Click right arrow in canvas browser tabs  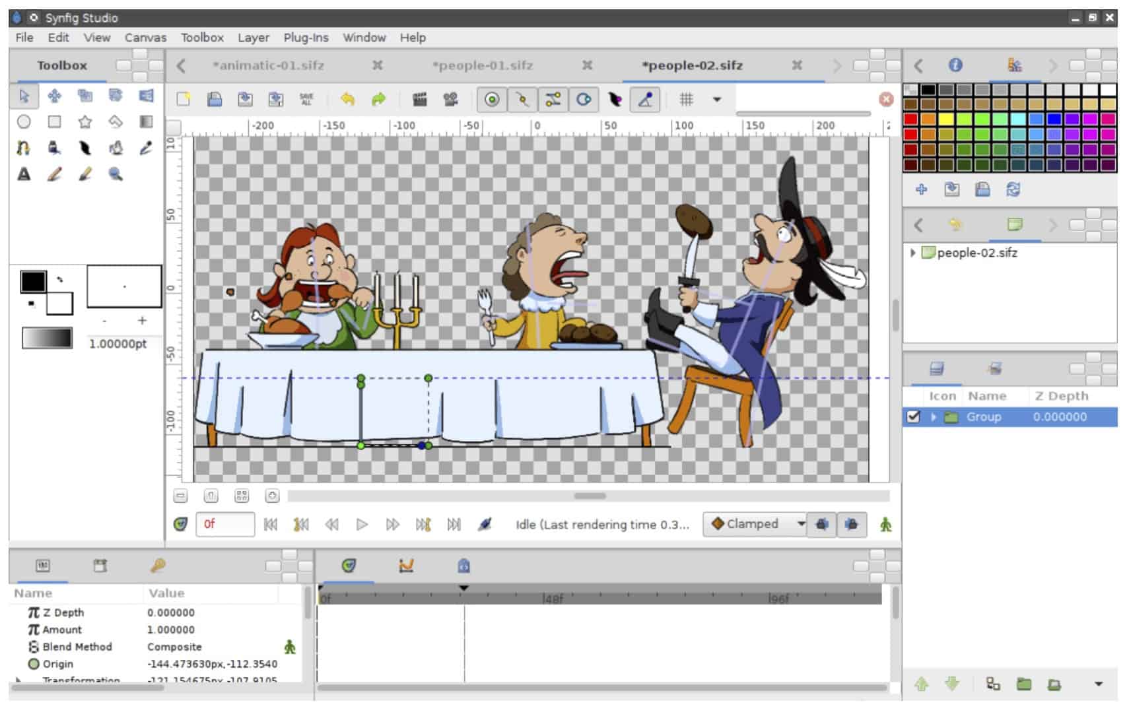(1053, 225)
